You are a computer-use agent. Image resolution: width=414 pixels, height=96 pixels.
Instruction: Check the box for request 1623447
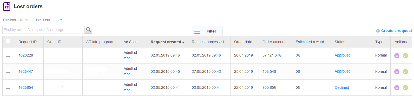(x=8, y=71)
